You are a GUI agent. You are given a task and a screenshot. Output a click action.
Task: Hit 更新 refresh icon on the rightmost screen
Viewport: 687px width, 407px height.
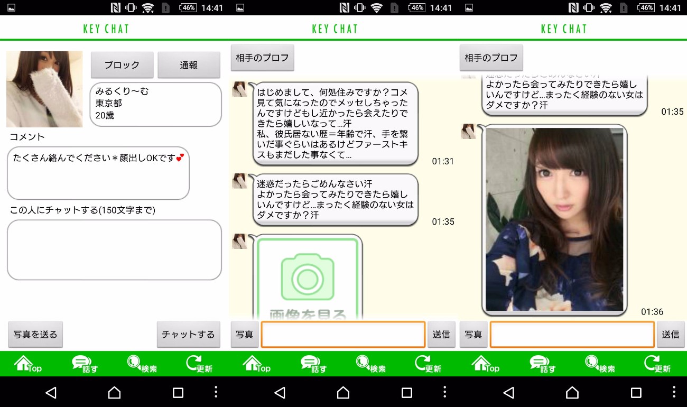tap(657, 364)
